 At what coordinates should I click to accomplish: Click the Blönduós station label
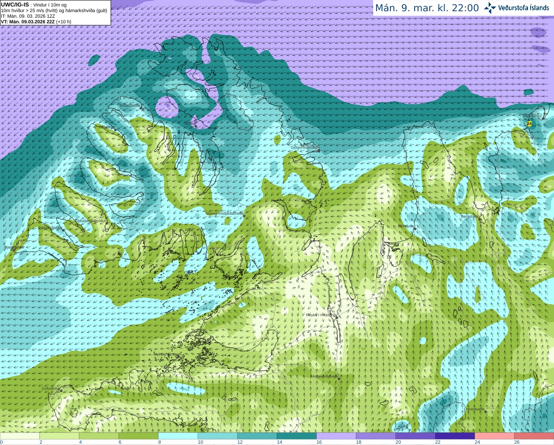(x=406, y=226)
